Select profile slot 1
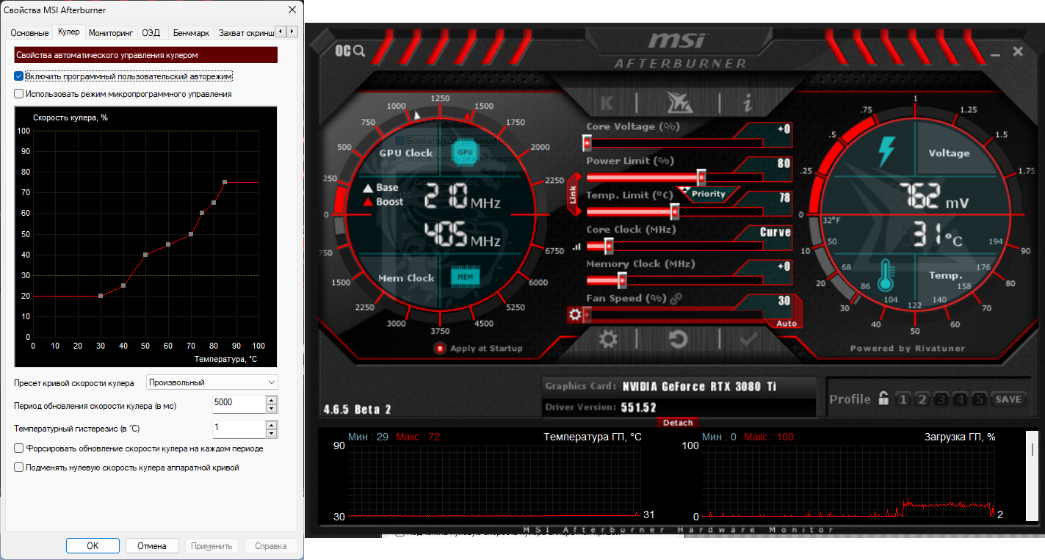The width and height of the screenshot is (1045, 560). coord(903,399)
